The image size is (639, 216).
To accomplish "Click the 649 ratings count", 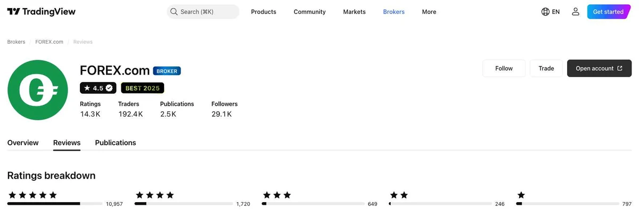I will [372, 204].
